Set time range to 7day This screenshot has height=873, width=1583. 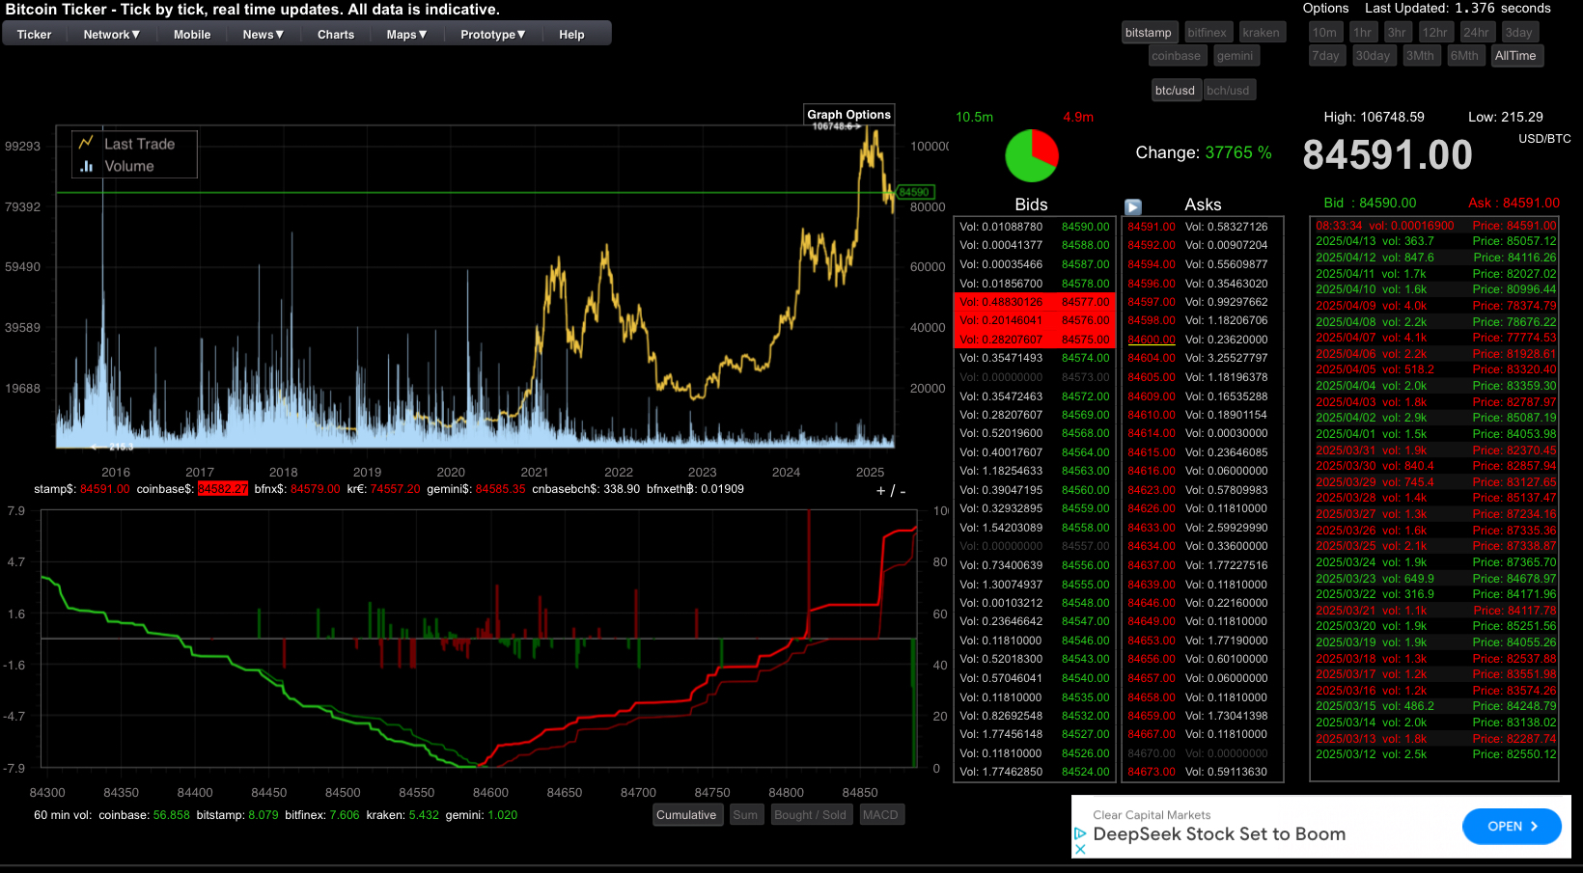coord(1326,56)
